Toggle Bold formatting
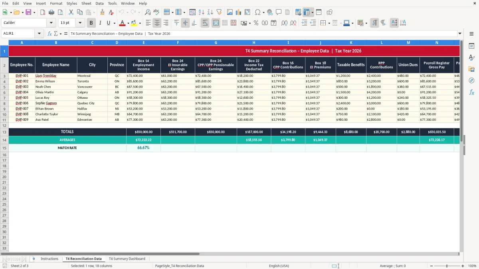Viewport: 479px width, 269px height. pos(91,23)
